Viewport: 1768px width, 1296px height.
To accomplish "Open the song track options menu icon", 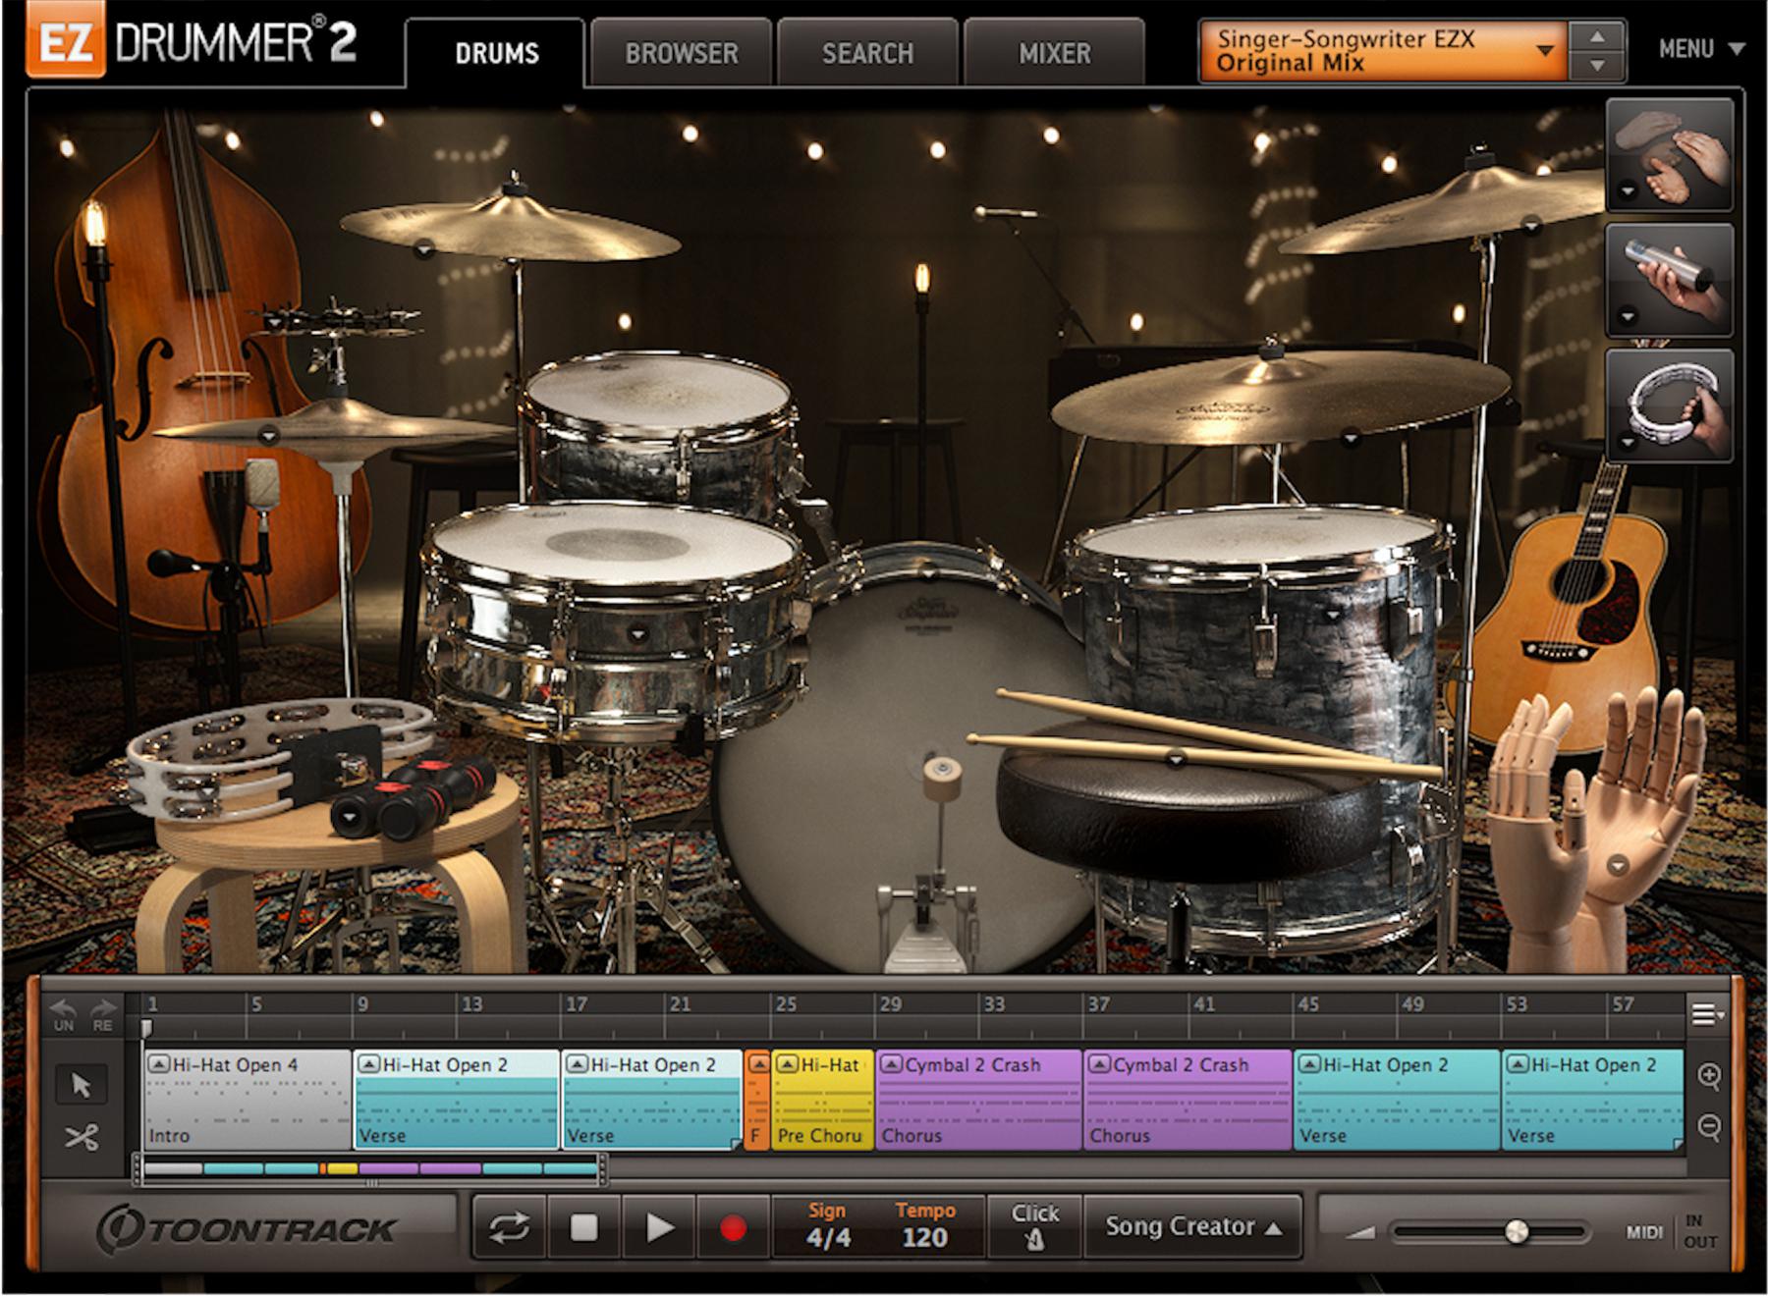I will coord(1707,1013).
